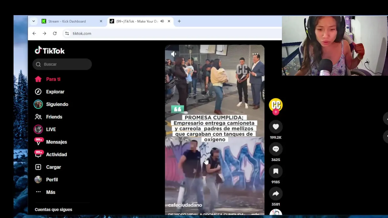Image resolution: width=388 pixels, height=218 pixels.
Task: Open the CC creator avatar
Action: point(276,105)
